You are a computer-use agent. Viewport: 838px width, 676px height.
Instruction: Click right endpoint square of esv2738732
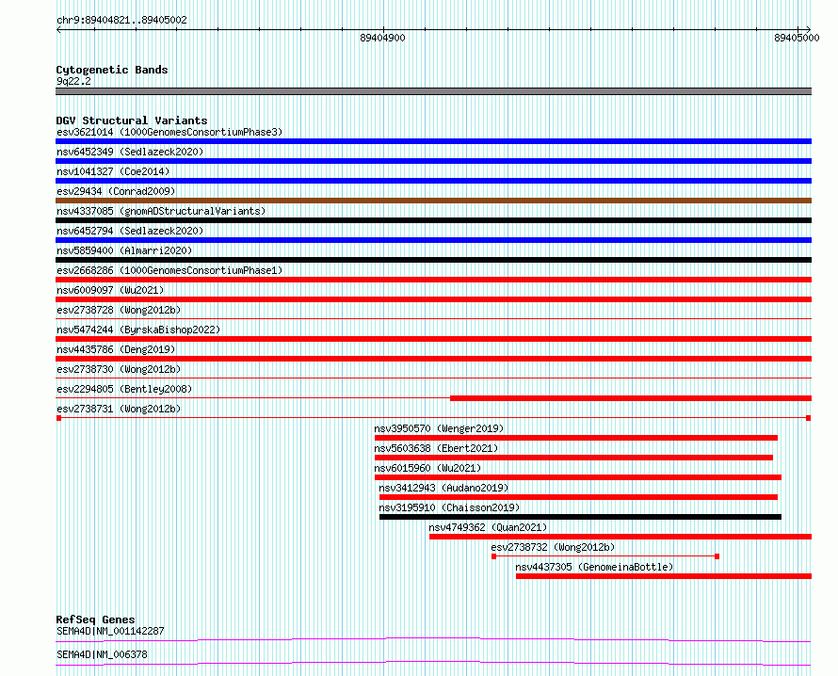(717, 556)
